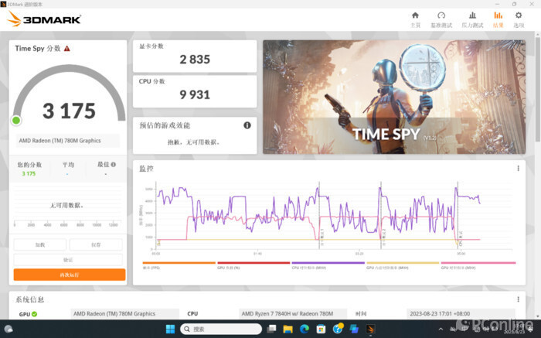Image resolution: width=541 pixels, height=338 pixels.
Task: Click the green 3 175 your score value
Action: 29,174
